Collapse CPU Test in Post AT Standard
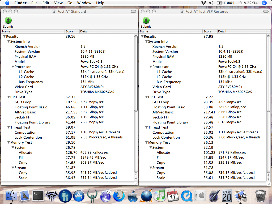272x204 pixels. [x=8, y=97]
